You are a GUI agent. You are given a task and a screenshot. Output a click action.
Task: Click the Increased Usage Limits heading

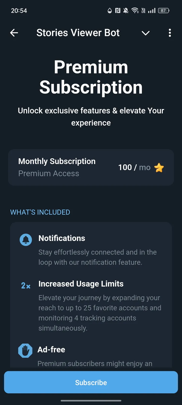pos(81,284)
